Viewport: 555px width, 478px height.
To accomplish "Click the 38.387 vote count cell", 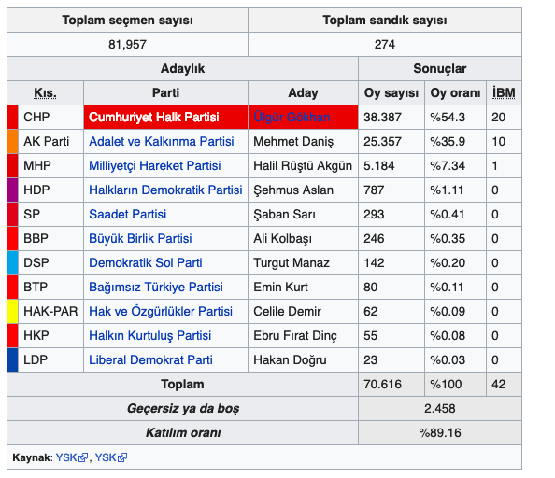I will (391, 117).
